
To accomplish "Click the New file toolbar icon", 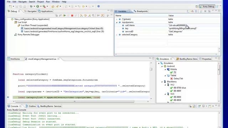I will pos(10,6).
